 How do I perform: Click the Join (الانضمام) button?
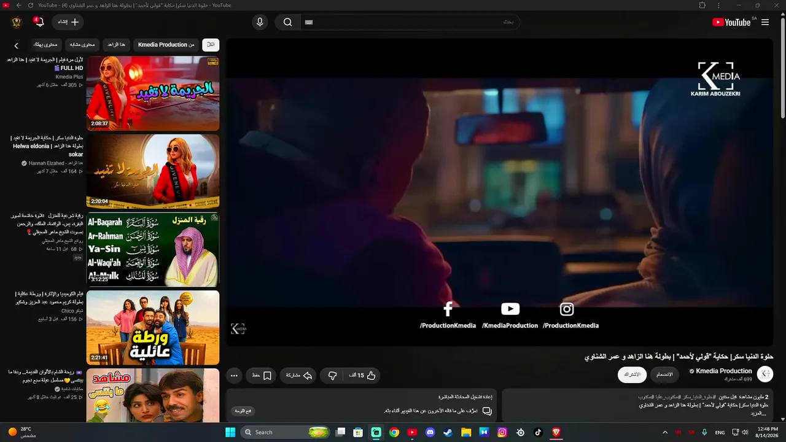(664, 374)
